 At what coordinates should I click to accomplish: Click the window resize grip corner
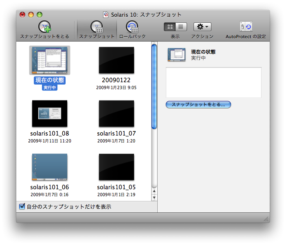pyautogui.click(x=266, y=219)
